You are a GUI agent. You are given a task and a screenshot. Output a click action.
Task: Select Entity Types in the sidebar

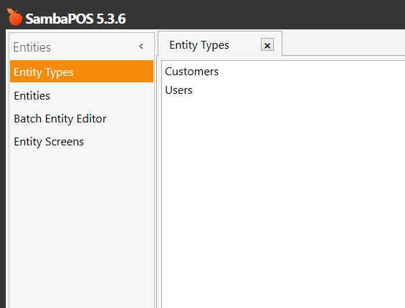[x=82, y=72]
